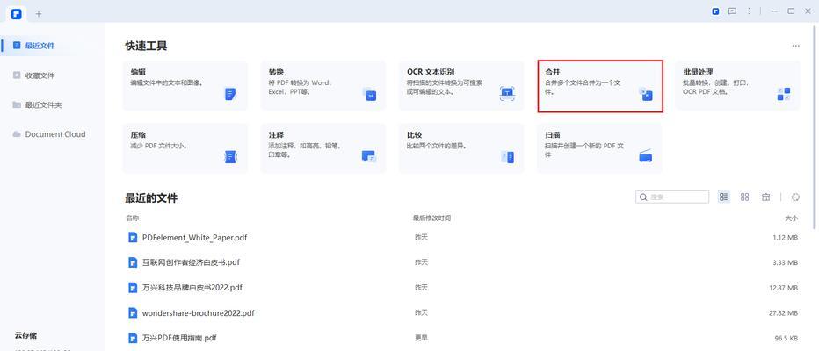Switch to list view of recent files
The width and height of the screenshot is (819, 351).
point(724,197)
